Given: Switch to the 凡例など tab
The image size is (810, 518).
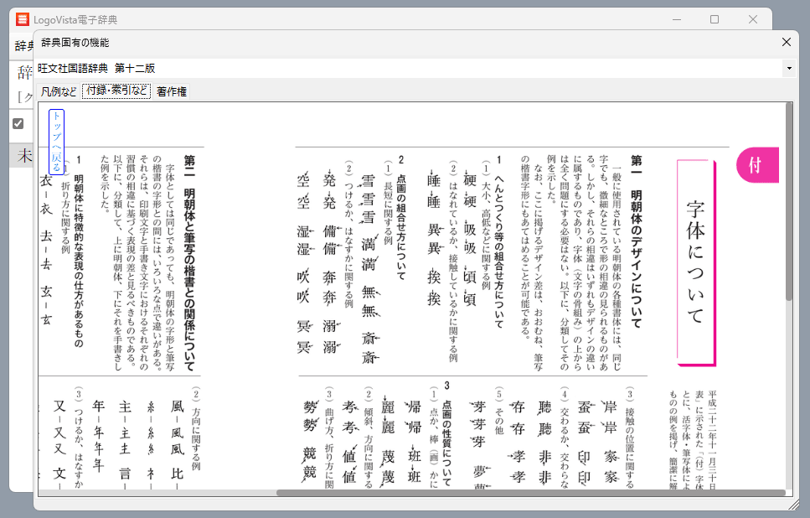Looking at the screenshot, I should pos(59,91).
